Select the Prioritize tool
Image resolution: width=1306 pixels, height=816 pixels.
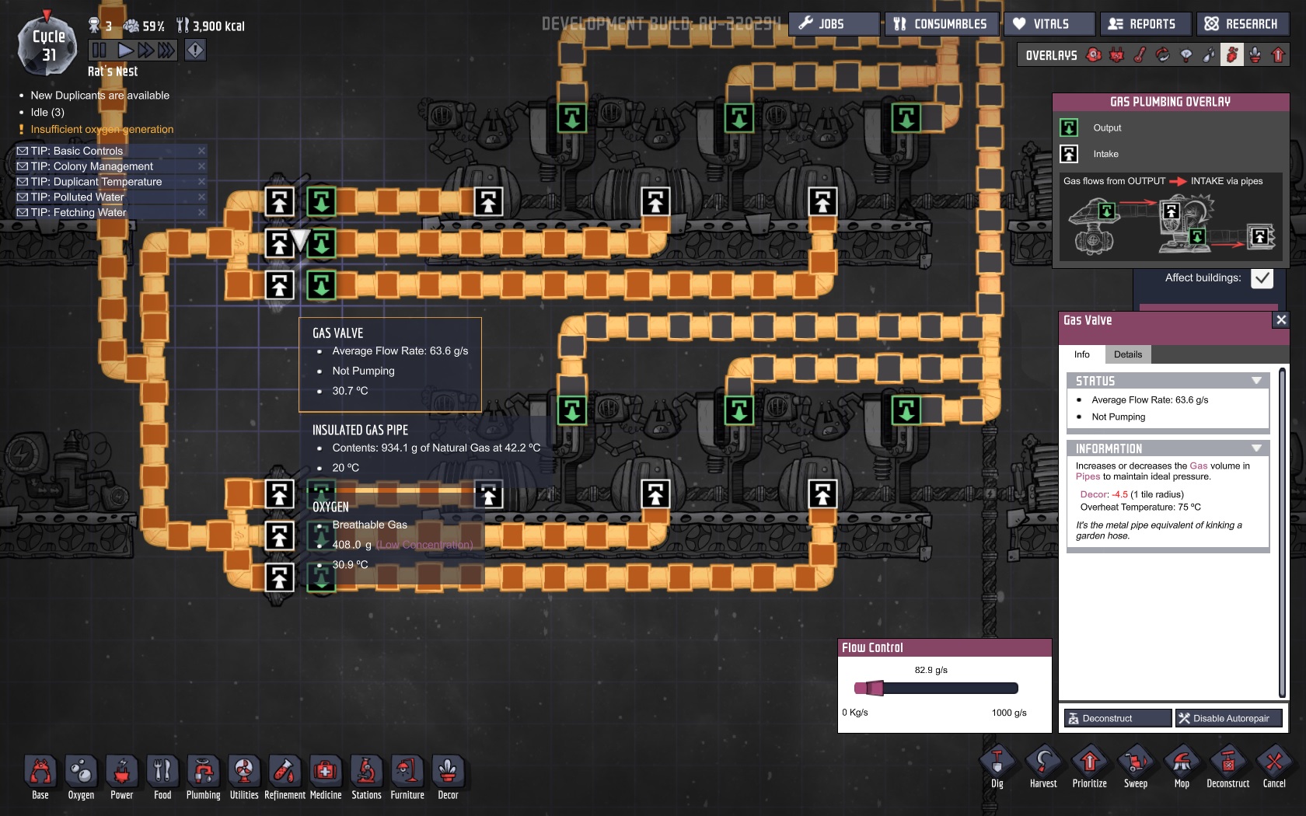tap(1089, 766)
